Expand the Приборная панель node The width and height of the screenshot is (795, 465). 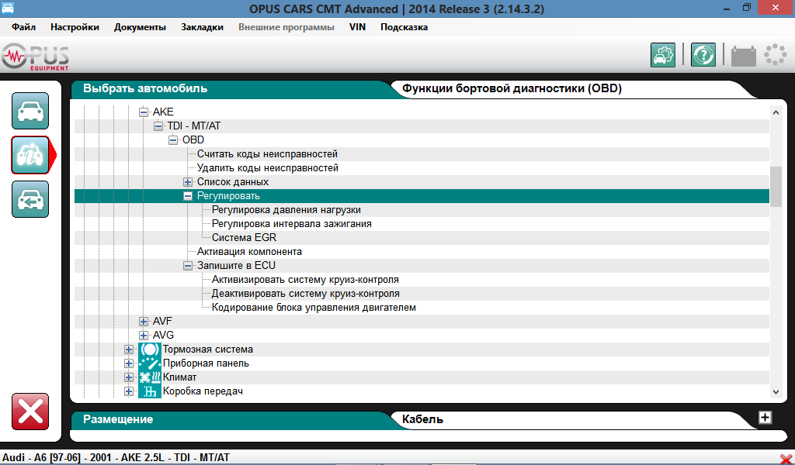tap(129, 363)
